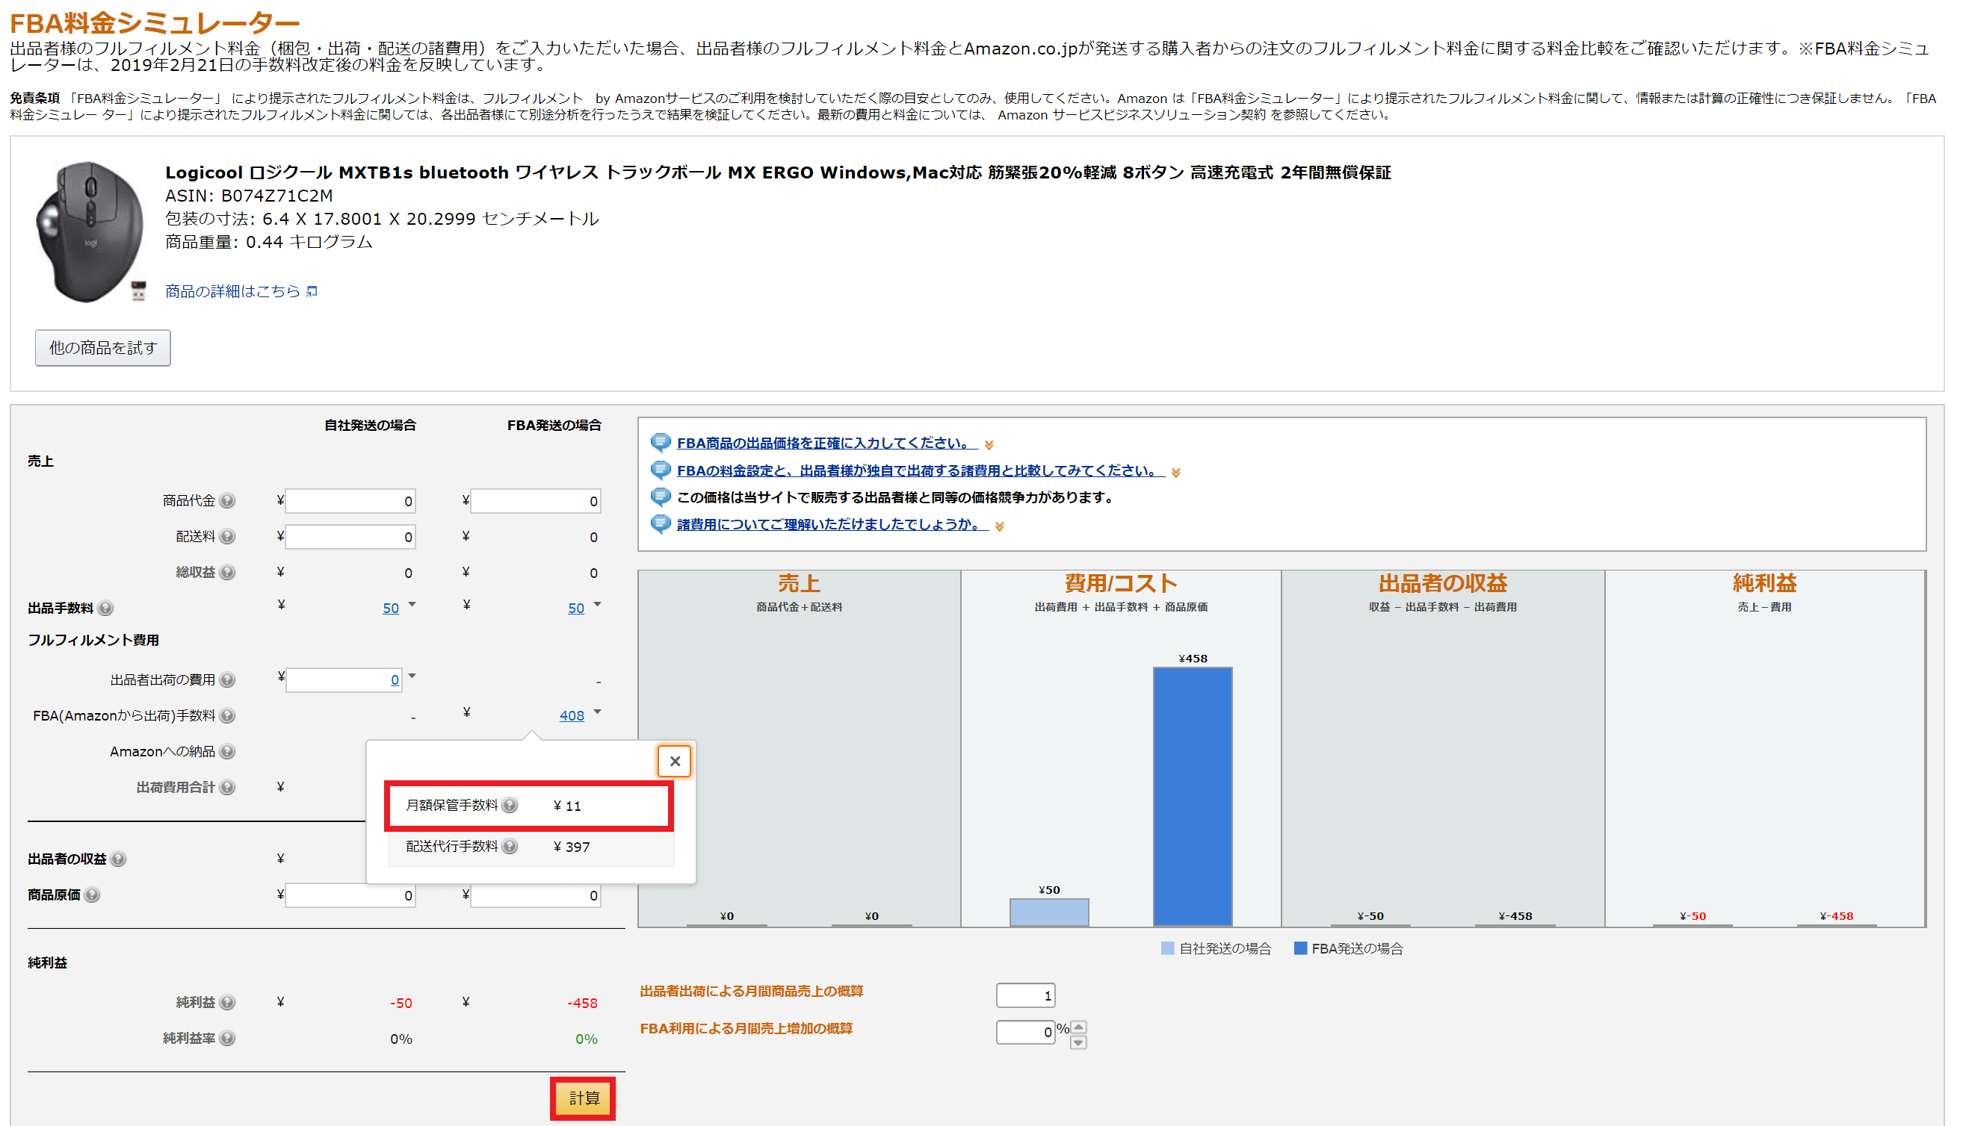Click help icon next to 出荷費用合計
The height and width of the screenshot is (1126, 1963).
(226, 788)
